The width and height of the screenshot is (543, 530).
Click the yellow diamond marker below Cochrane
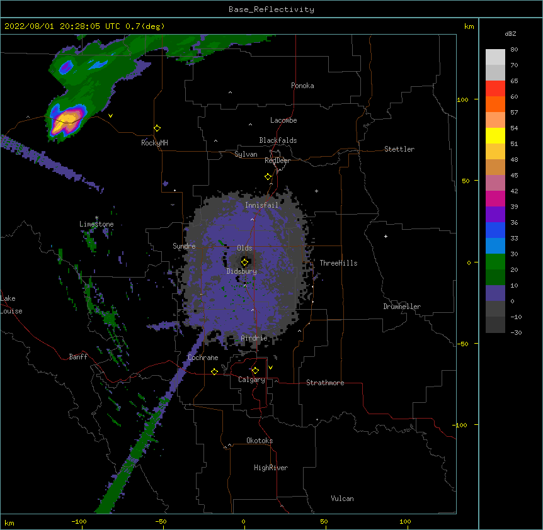pyautogui.click(x=214, y=371)
